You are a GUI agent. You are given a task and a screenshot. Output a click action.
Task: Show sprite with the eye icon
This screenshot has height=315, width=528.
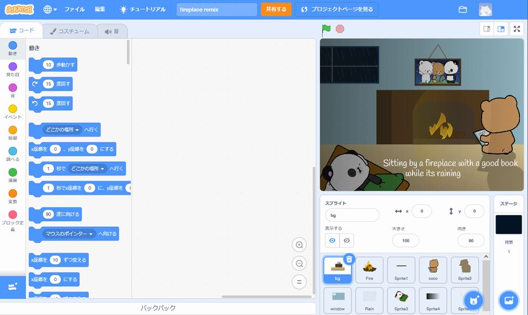point(332,240)
